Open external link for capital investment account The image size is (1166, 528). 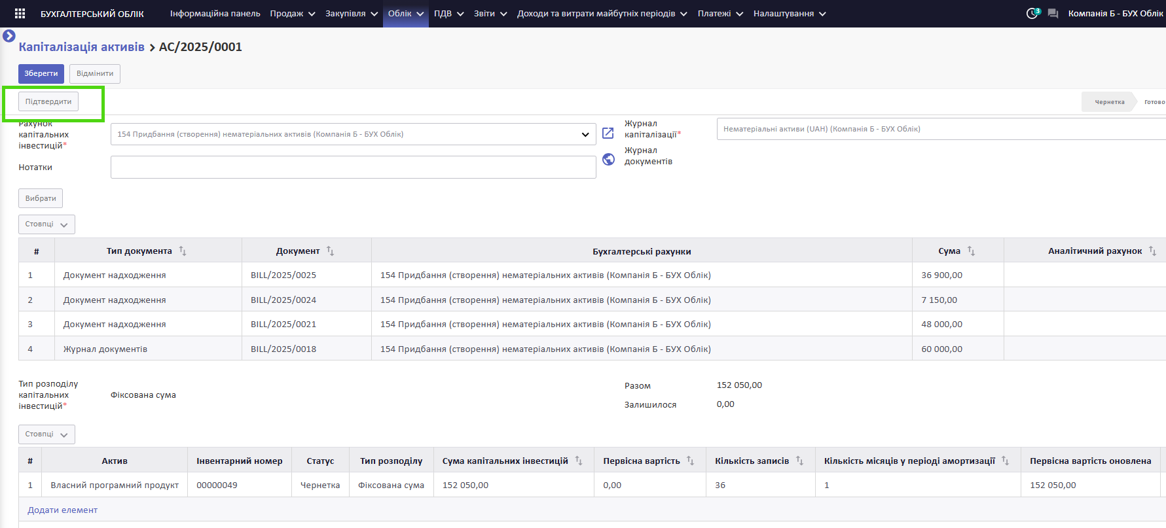608,133
